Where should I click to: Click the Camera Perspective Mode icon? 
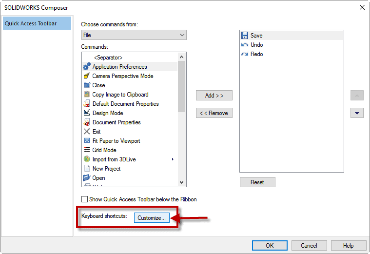click(87, 76)
